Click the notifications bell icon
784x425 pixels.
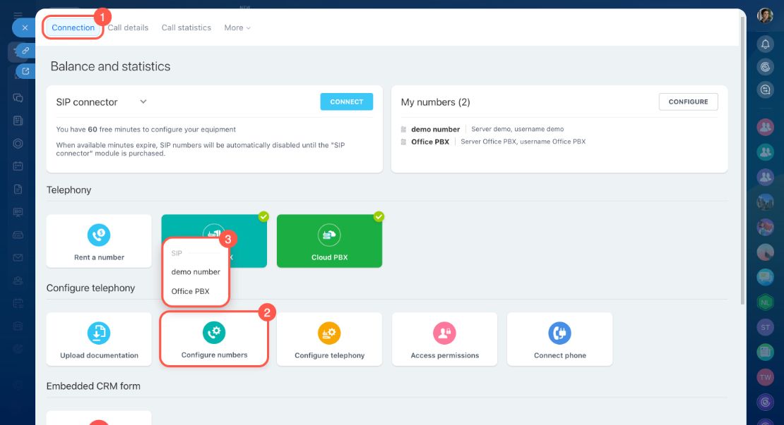(x=765, y=44)
